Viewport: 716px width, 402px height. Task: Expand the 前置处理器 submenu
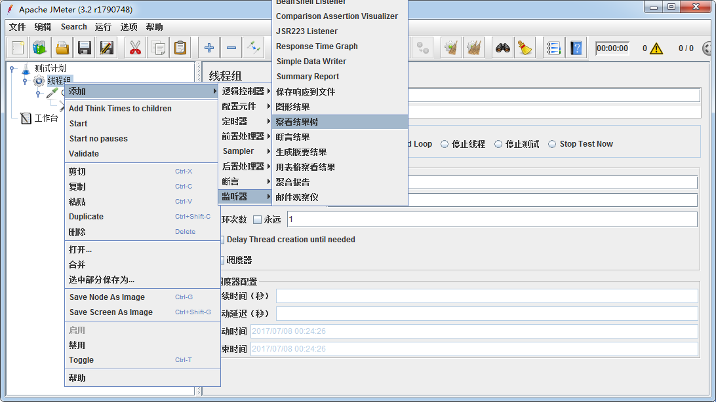246,136
